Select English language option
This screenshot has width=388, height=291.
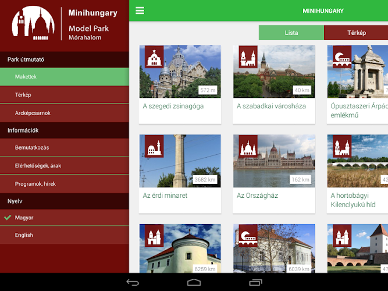coord(65,235)
